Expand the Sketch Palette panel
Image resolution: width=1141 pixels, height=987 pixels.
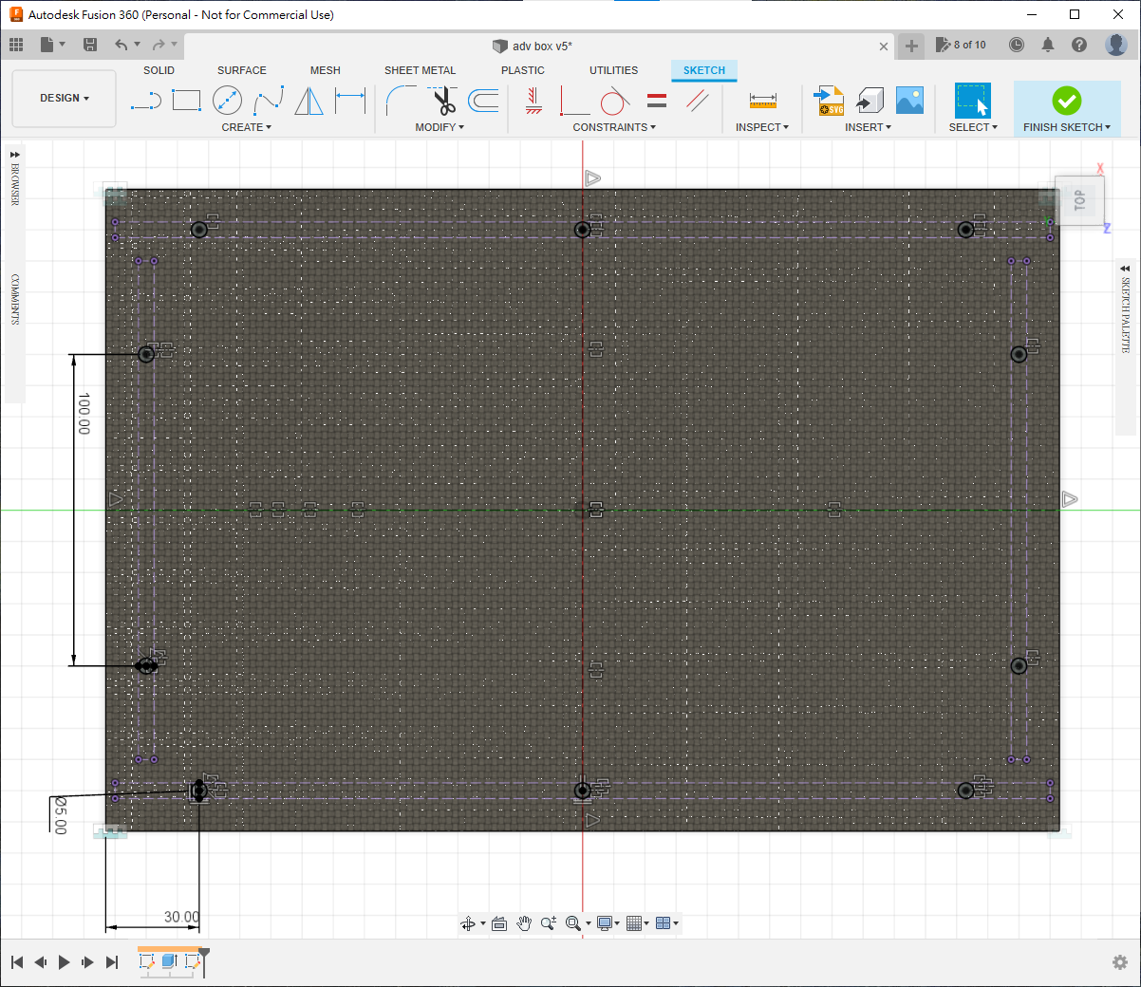point(1125,269)
